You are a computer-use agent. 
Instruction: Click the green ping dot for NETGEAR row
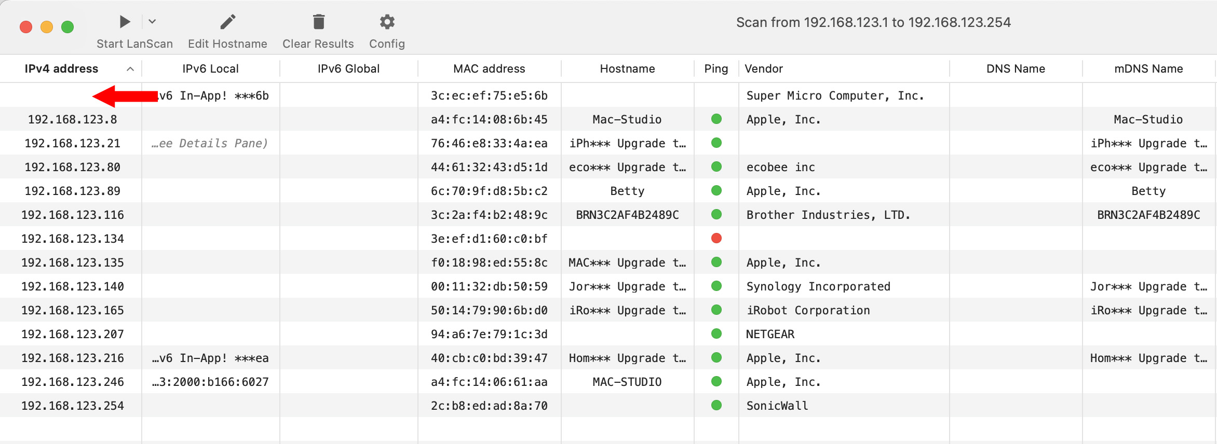(x=716, y=334)
